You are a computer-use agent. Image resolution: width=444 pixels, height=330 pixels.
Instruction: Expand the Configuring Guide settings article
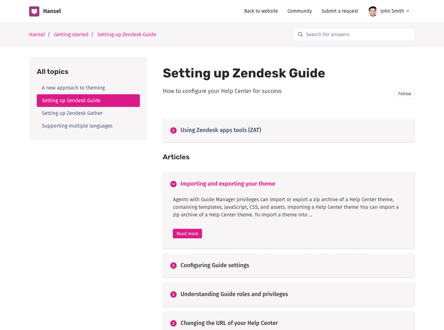coord(173,266)
